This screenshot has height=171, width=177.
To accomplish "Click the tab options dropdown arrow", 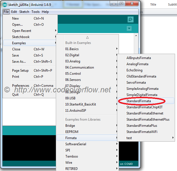I will [x=129, y=28].
